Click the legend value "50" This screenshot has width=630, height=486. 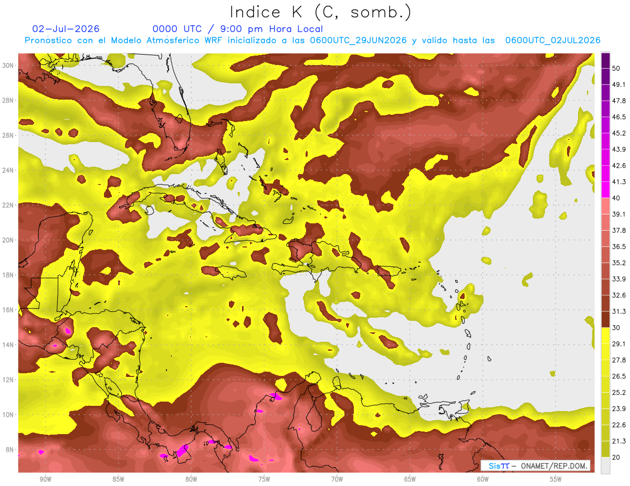point(616,68)
